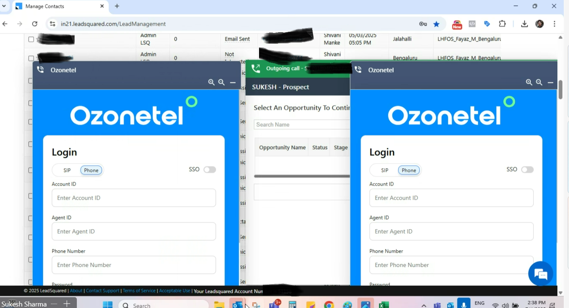
Task: Click the Status column header
Action: pos(320,148)
